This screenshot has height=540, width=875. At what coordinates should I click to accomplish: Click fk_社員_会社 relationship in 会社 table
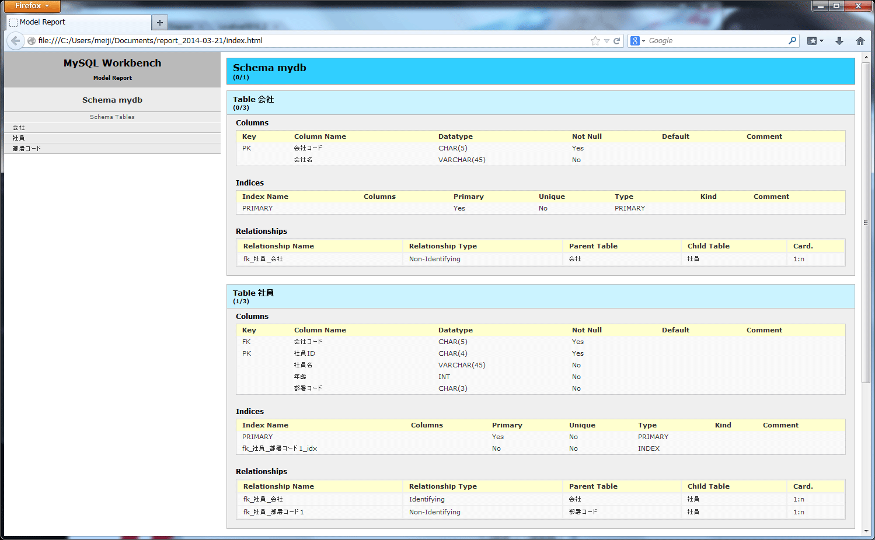[263, 259]
